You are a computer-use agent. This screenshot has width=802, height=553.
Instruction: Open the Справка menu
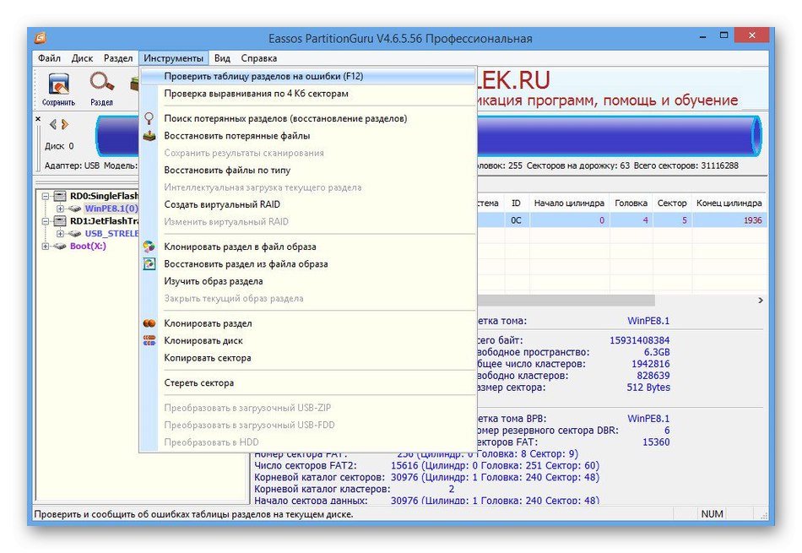click(259, 58)
